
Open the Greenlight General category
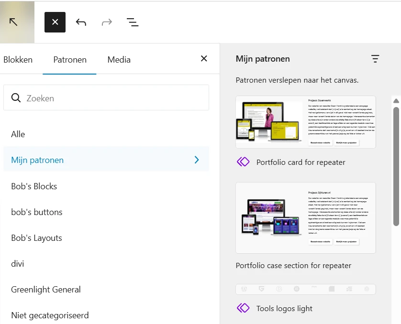pyautogui.click(x=46, y=290)
